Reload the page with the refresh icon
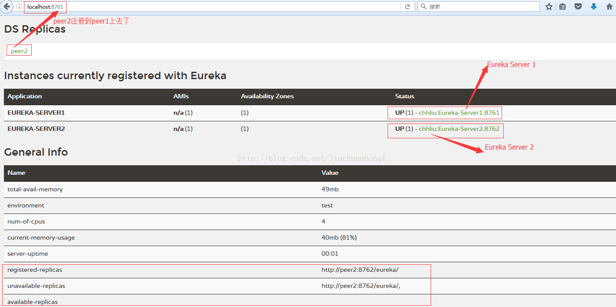 (x=407, y=7)
